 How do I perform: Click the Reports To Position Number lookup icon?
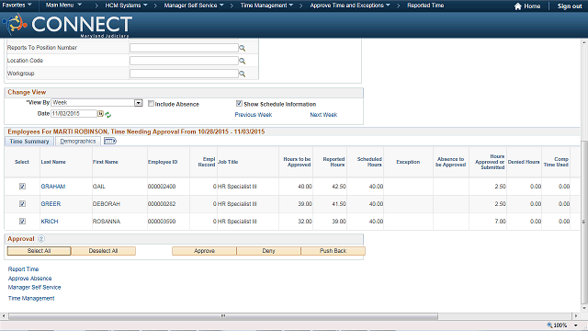tap(243, 48)
